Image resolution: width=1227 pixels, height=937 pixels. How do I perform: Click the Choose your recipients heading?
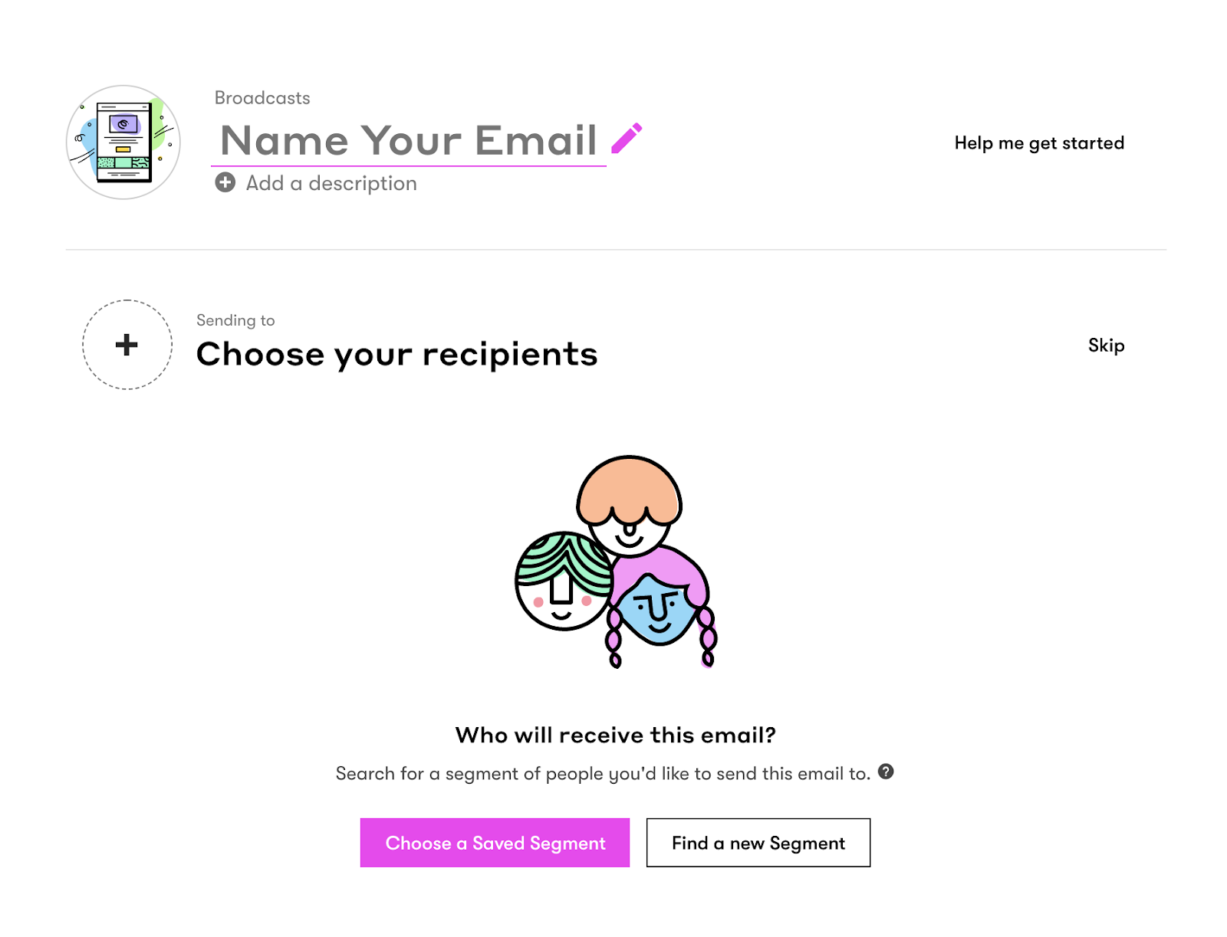coord(396,354)
